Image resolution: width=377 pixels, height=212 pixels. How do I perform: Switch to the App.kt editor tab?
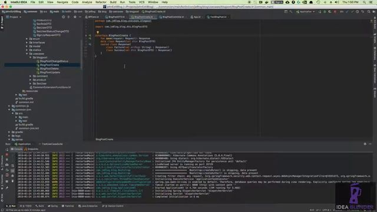(x=197, y=17)
